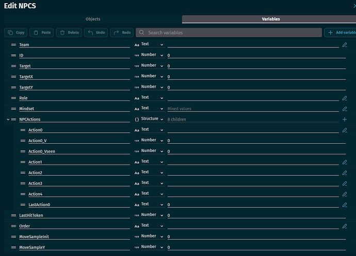Open type dropdown for MoveSampleY variable
This screenshot has height=256, width=356.
click(152, 247)
